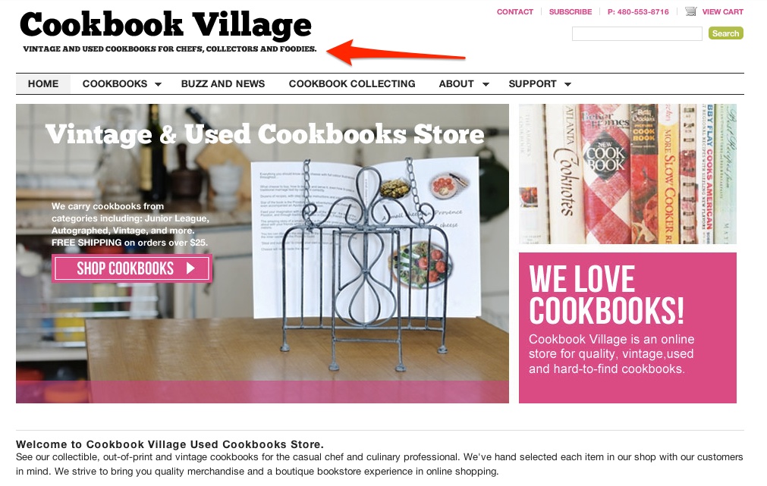Expand the Cookbooks menu arrow
The image size is (767, 486).
pos(158,85)
